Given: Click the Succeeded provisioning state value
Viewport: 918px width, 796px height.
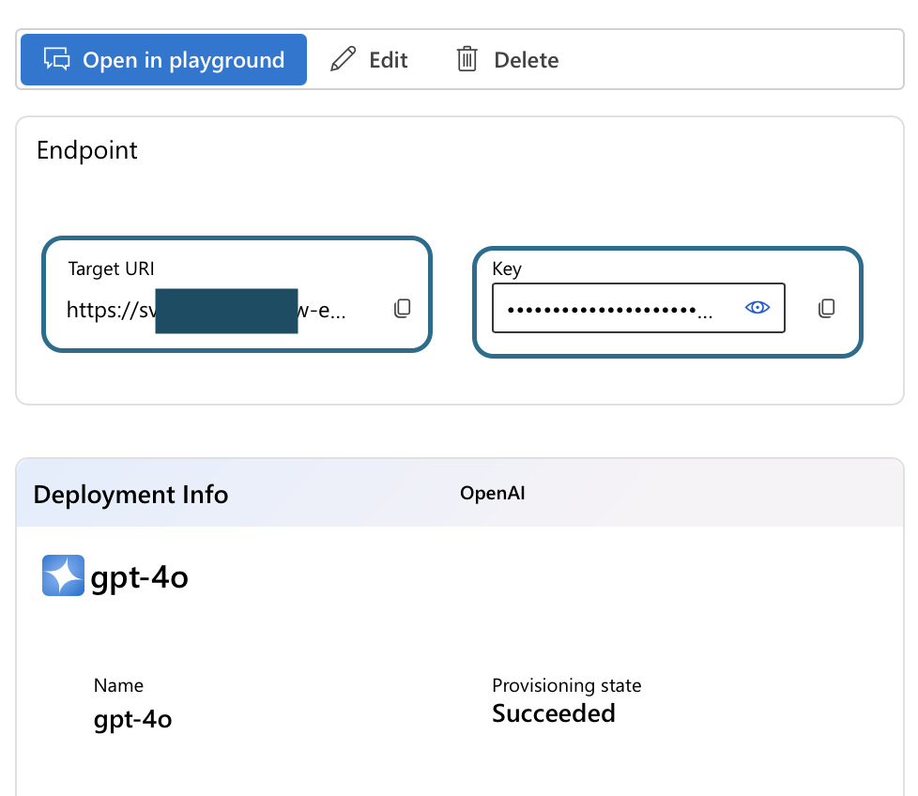Looking at the screenshot, I should tap(553, 713).
